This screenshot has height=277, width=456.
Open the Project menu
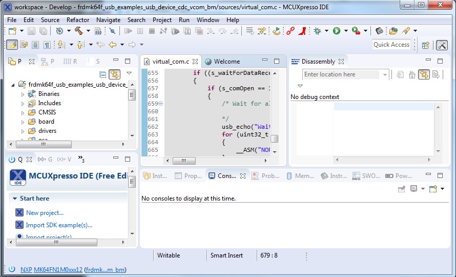pos(162,20)
